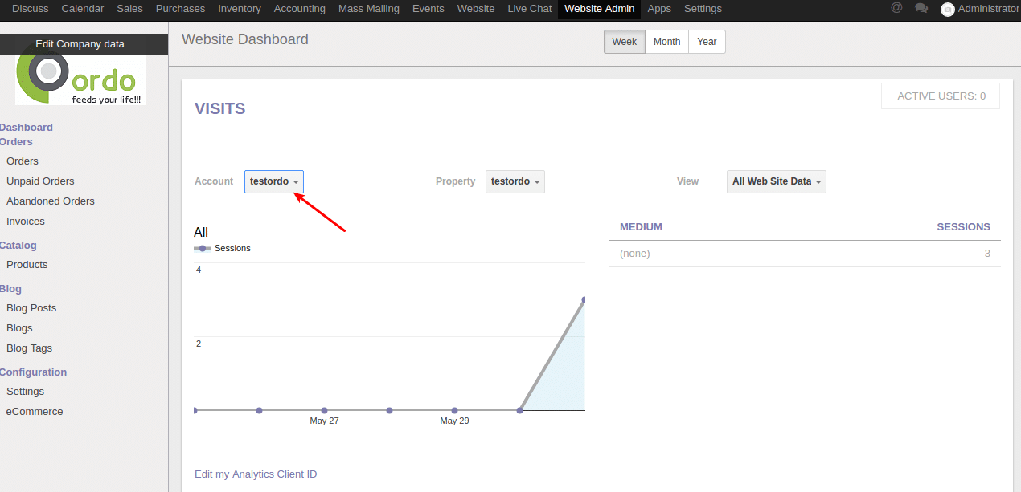Open the Discuss menu

pyautogui.click(x=30, y=9)
